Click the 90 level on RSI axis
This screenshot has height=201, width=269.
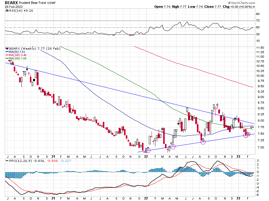(258, 14)
